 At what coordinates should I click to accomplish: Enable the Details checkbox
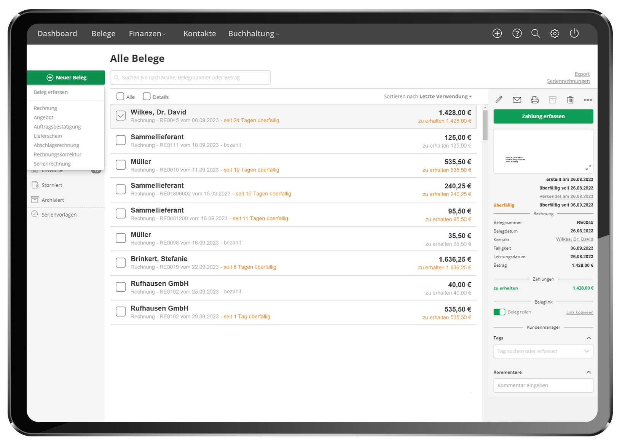[x=147, y=97]
